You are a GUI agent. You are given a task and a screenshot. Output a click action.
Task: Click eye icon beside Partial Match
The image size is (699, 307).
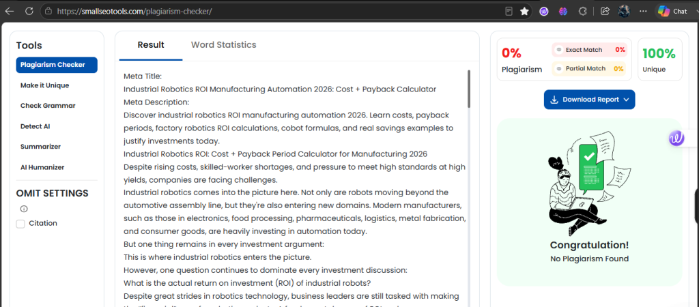click(x=559, y=69)
